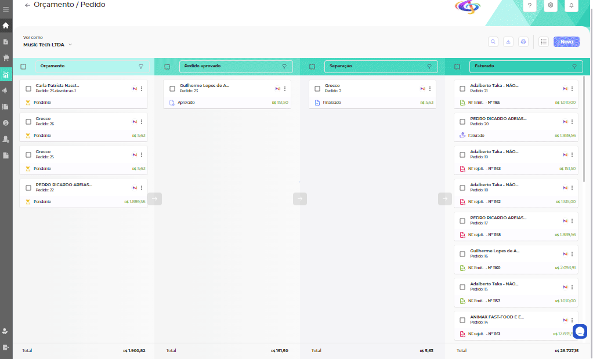Viewport: 593px width, 359px height.
Task: Switch to list view icon
Action: [x=544, y=42]
